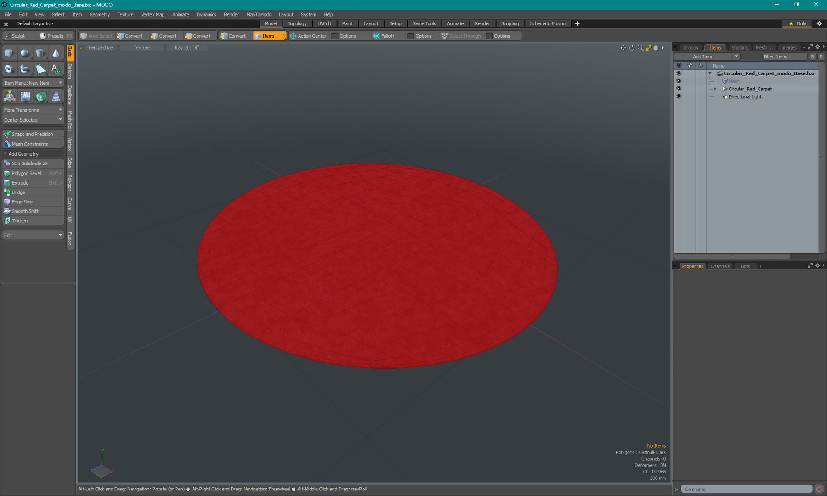The width and height of the screenshot is (827, 496).
Task: Click the Sculpt button
Action: click(18, 36)
